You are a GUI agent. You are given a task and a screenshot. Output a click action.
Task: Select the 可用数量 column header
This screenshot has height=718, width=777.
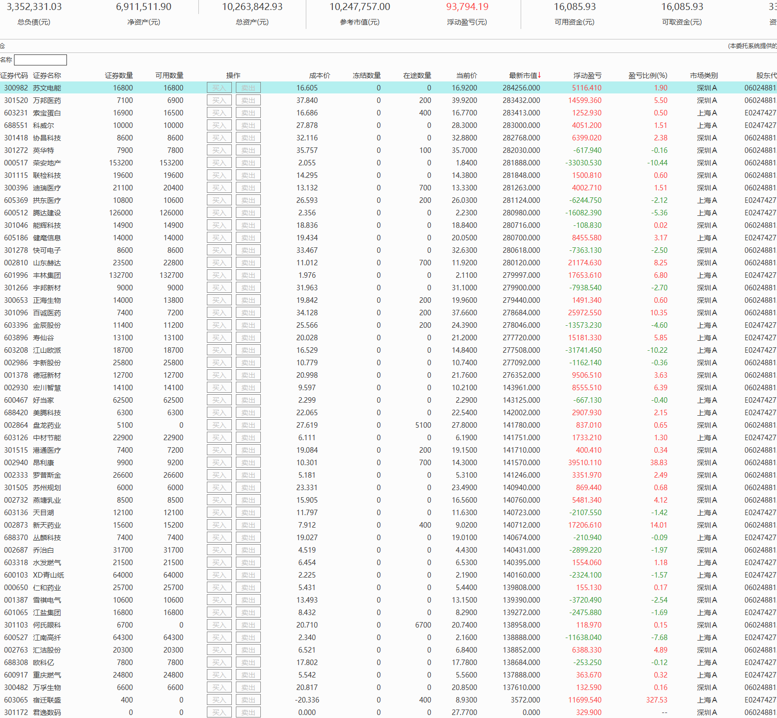[169, 75]
